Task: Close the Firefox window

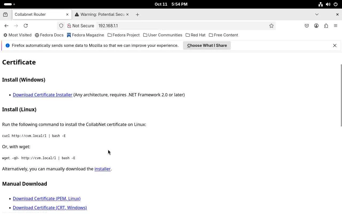Action: (x=337, y=14)
